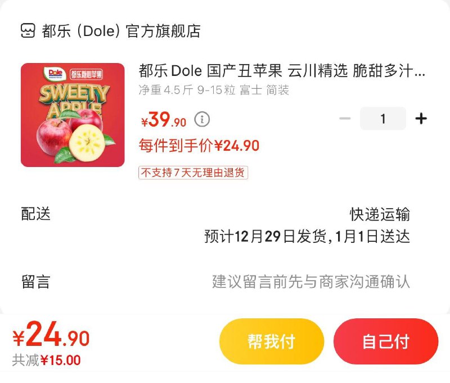Image resolution: width=450 pixels, height=383 pixels.
Task: Click the 每件到手价¥24.90 discount price text
Action: [199, 146]
